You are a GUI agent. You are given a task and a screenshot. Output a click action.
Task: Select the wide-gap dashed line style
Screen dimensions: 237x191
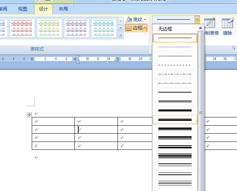pyautogui.click(x=175, y=65)
